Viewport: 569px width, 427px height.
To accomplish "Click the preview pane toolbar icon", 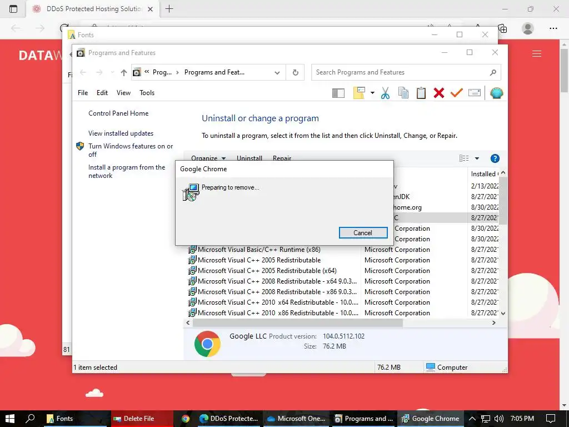I will click(x=338, y=93).
